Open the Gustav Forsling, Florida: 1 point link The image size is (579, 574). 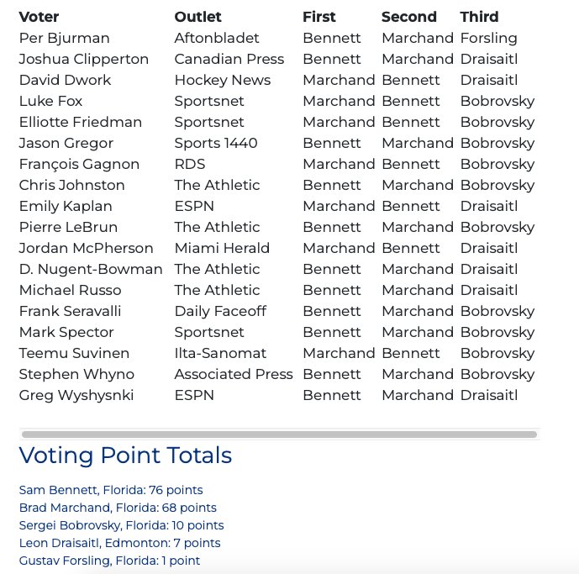pos(109,561)
